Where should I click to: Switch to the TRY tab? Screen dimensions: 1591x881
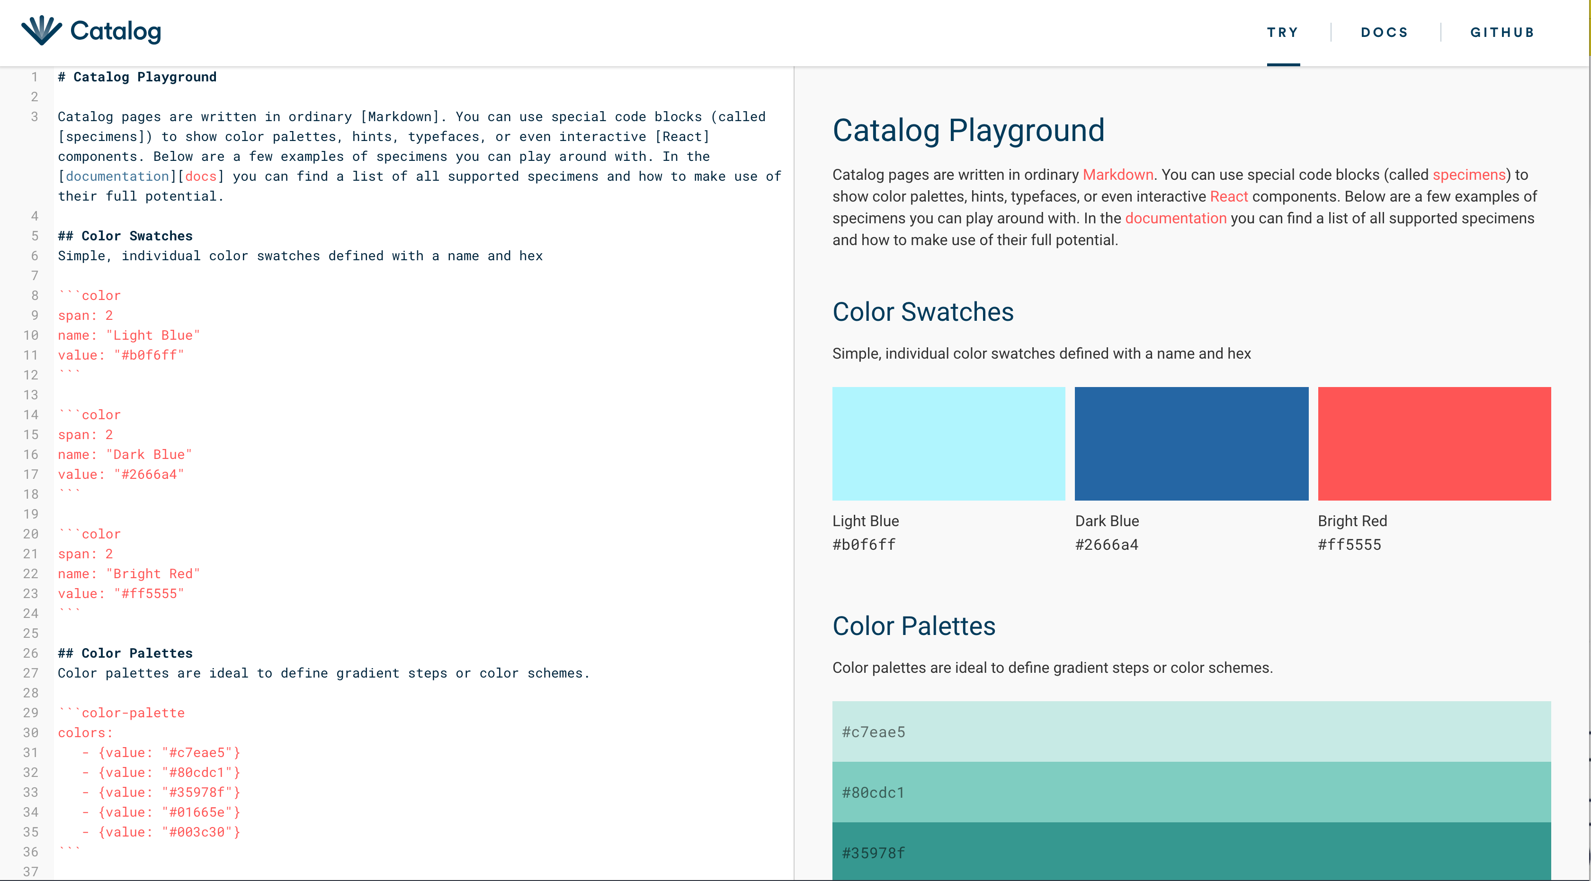(x=1283, y=32)
